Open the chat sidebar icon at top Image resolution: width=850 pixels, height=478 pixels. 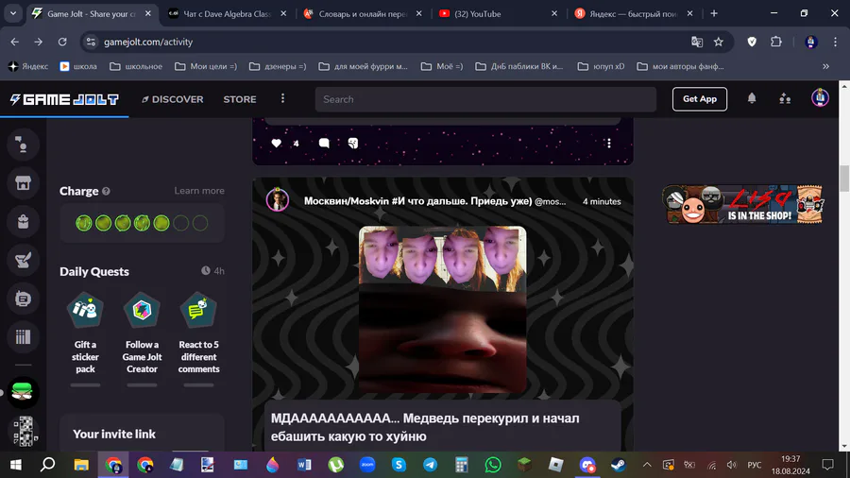[x=23, y=145]
